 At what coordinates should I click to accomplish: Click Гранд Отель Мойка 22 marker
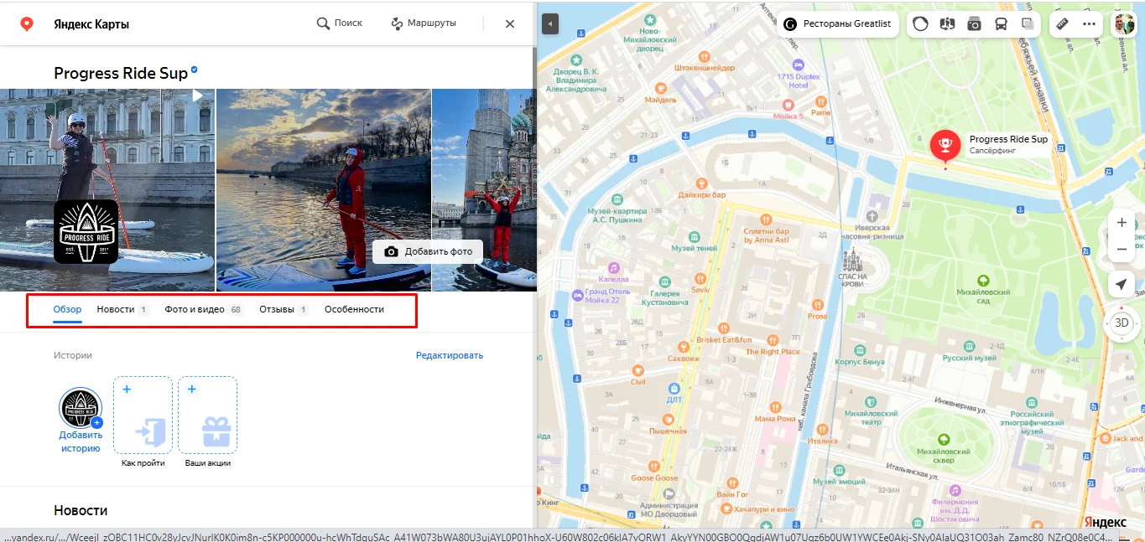[x=577, y=294]
